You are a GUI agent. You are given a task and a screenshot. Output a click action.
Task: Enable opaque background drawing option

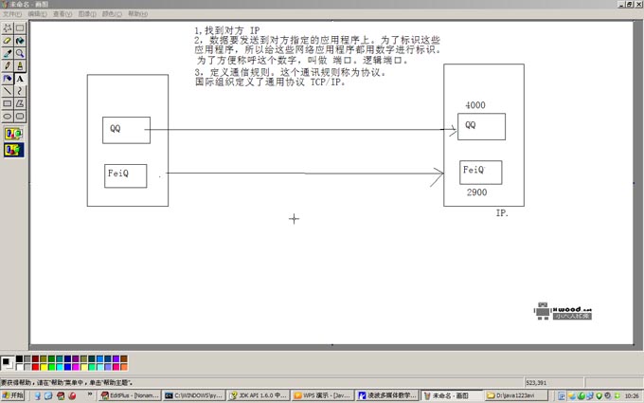pyautogui.click(x=13, y=134)
